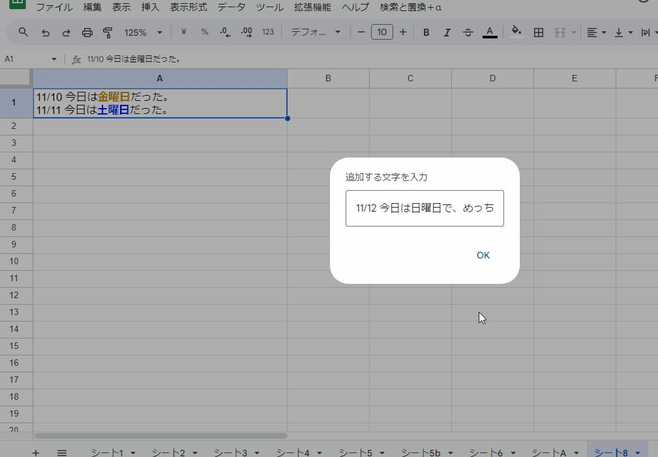
Task: Open the 125% zoom dropdown
Action: [143, 33]
